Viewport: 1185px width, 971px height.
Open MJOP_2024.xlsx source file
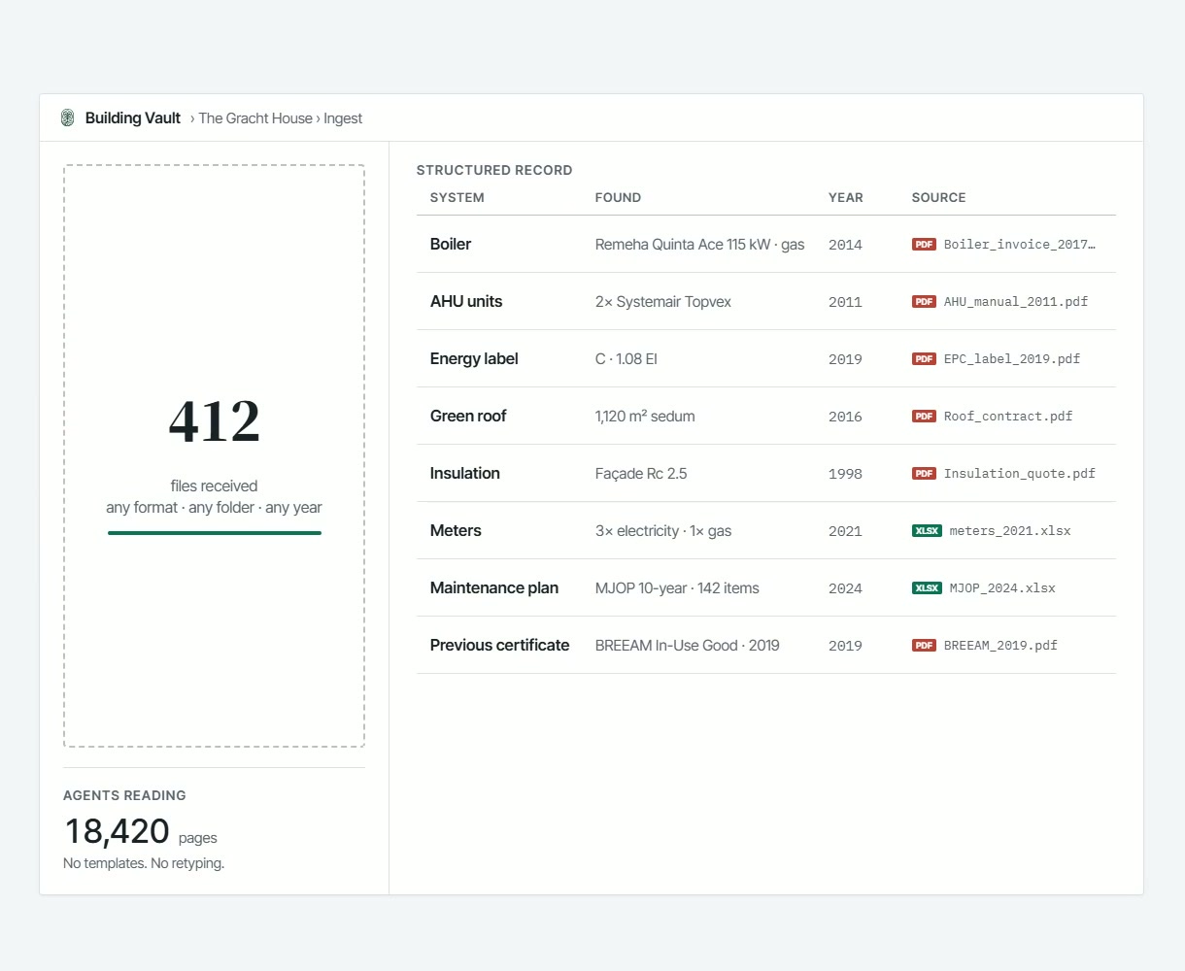(1002, 588)
